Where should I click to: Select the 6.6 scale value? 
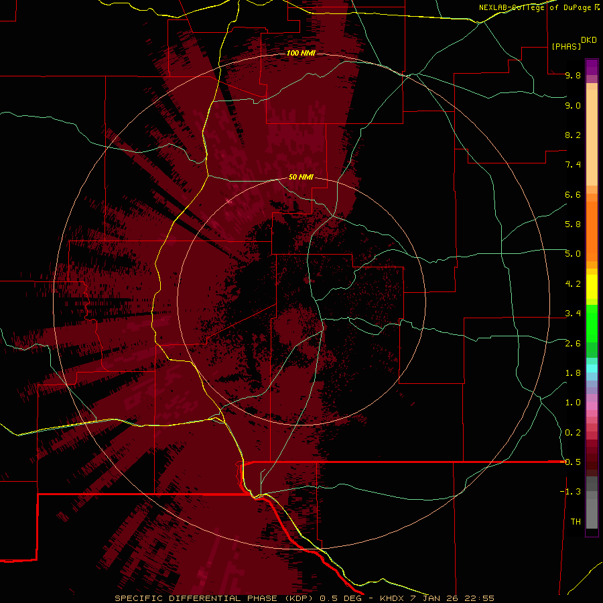pos(573,194)
